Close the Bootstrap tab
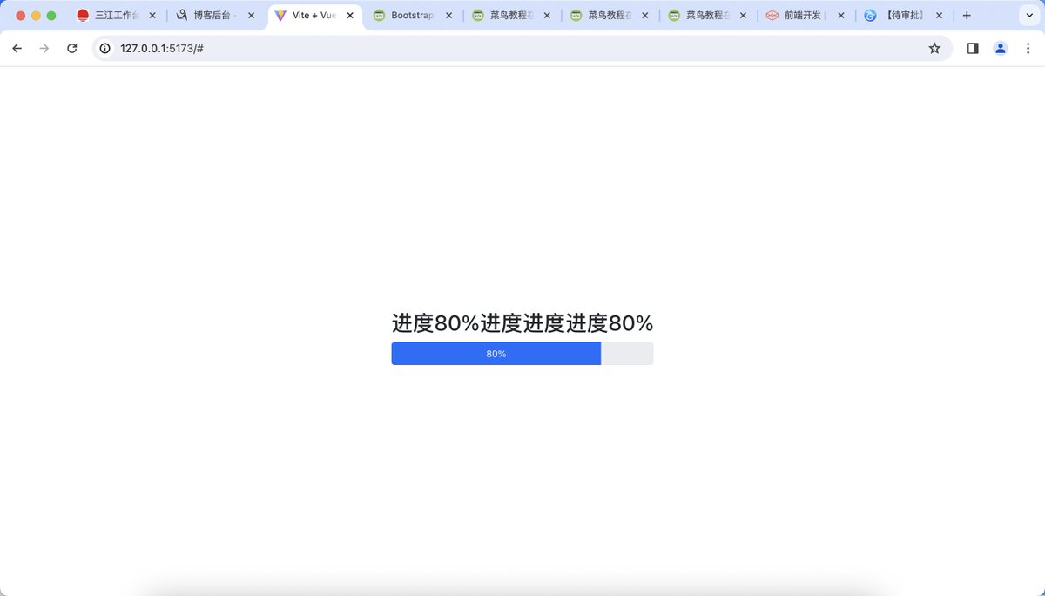This screenshot has width=1045, height=596. pos(448,16)
